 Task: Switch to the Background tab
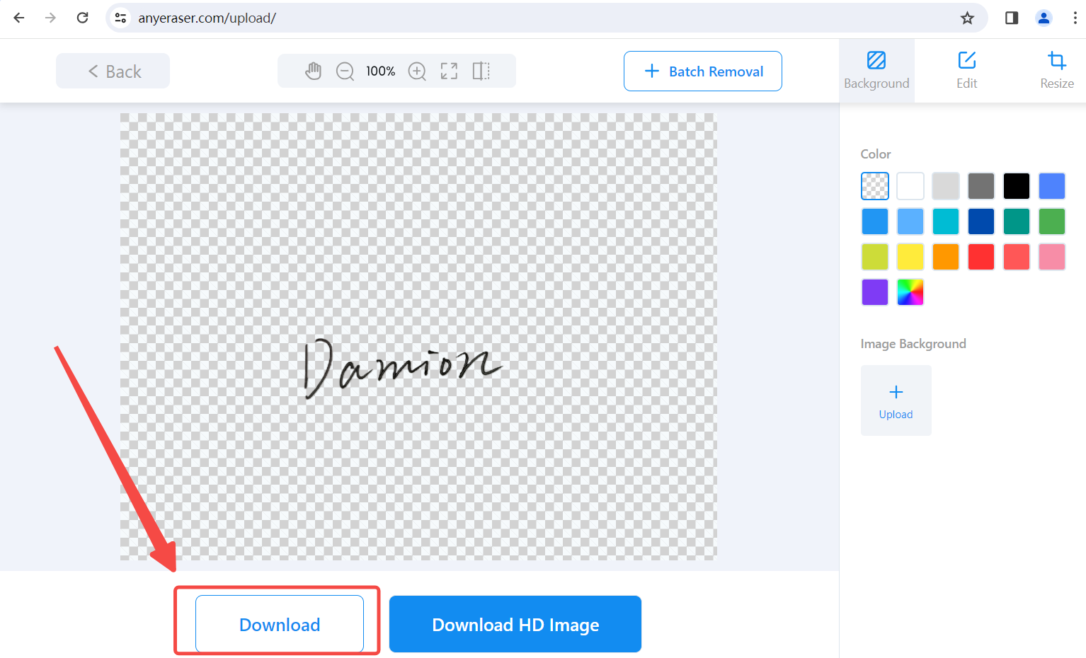point(876,71)
